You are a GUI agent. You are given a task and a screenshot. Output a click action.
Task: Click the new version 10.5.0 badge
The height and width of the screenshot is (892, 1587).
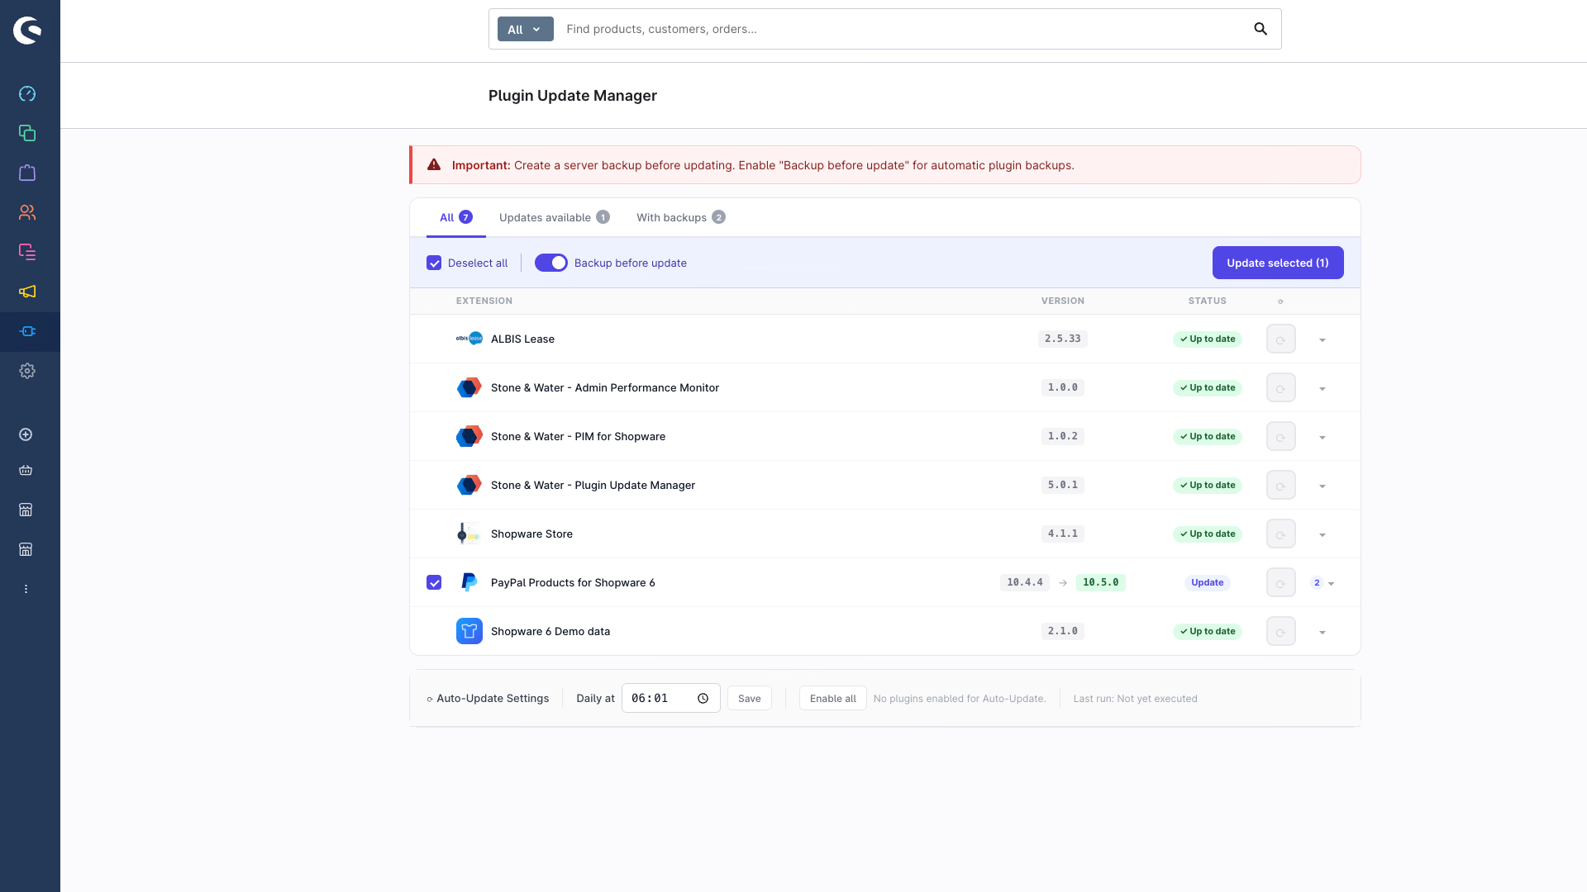[1100, 582]
